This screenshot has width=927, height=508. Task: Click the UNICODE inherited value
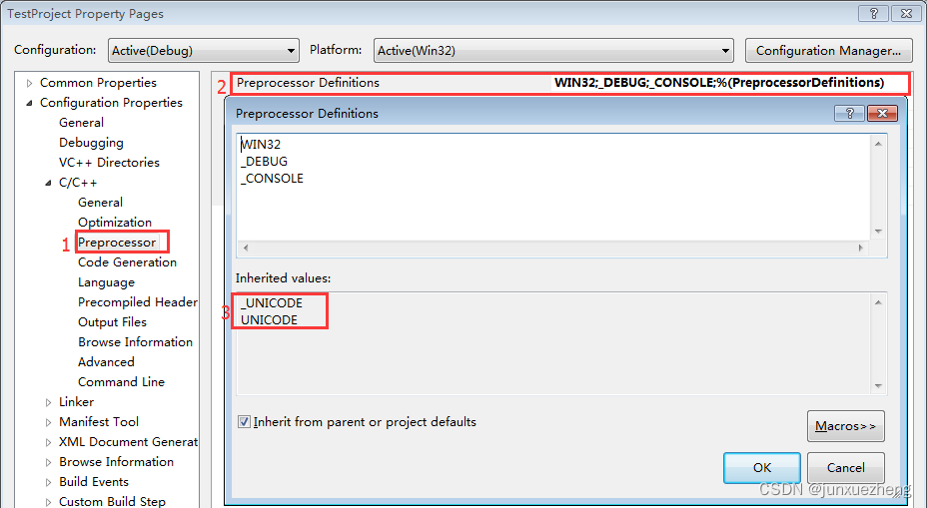pos(269,320)
